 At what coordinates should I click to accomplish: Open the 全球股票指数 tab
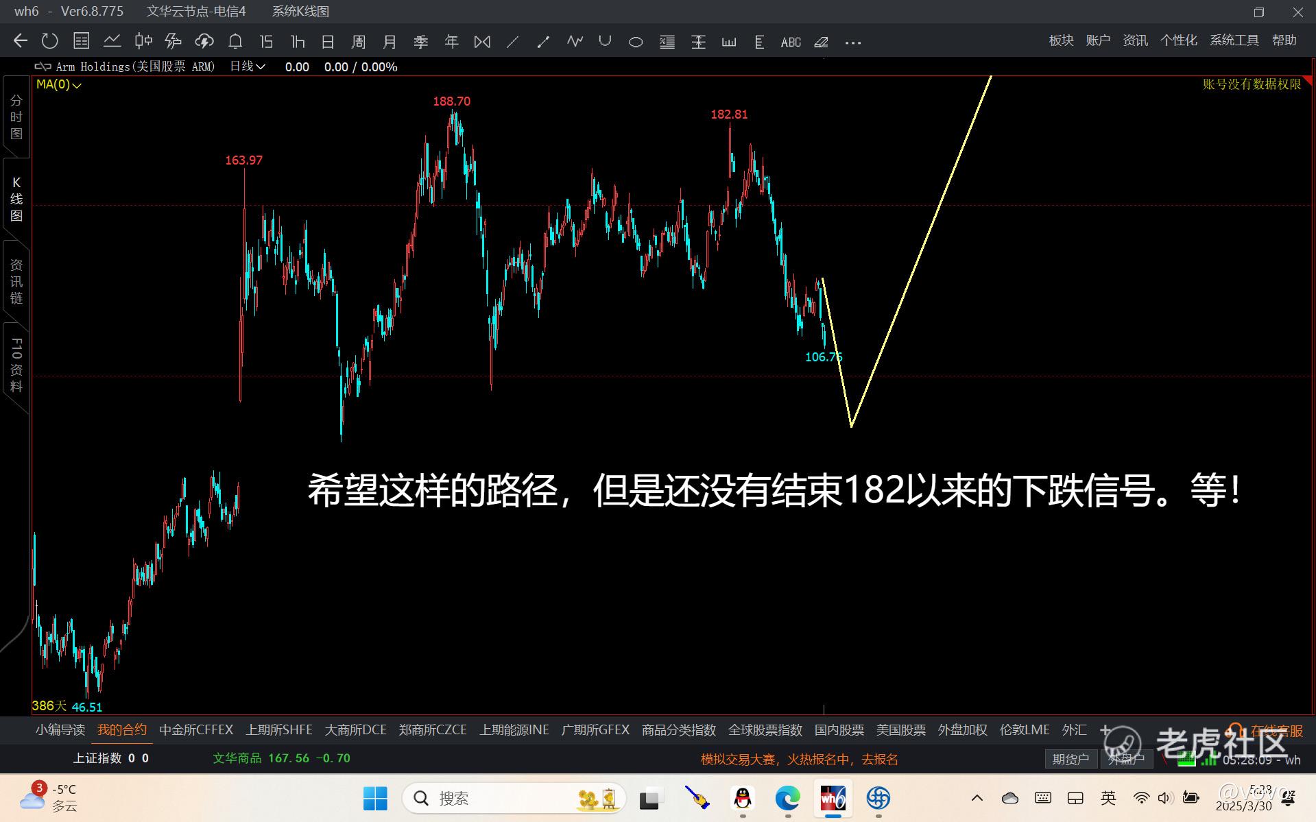[765, 730]
